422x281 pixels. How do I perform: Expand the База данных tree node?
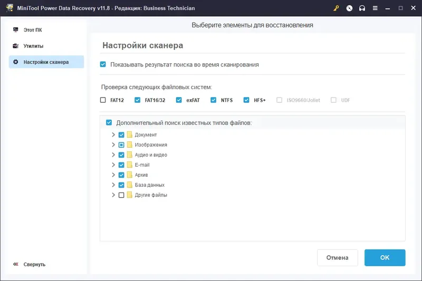[113, 185]
